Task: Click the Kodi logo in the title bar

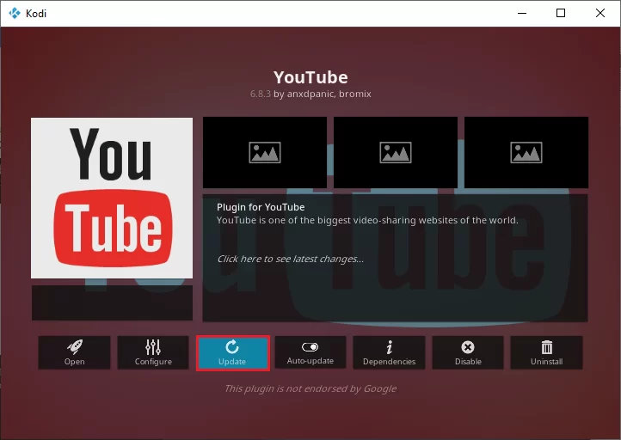Action: (15, 13)
